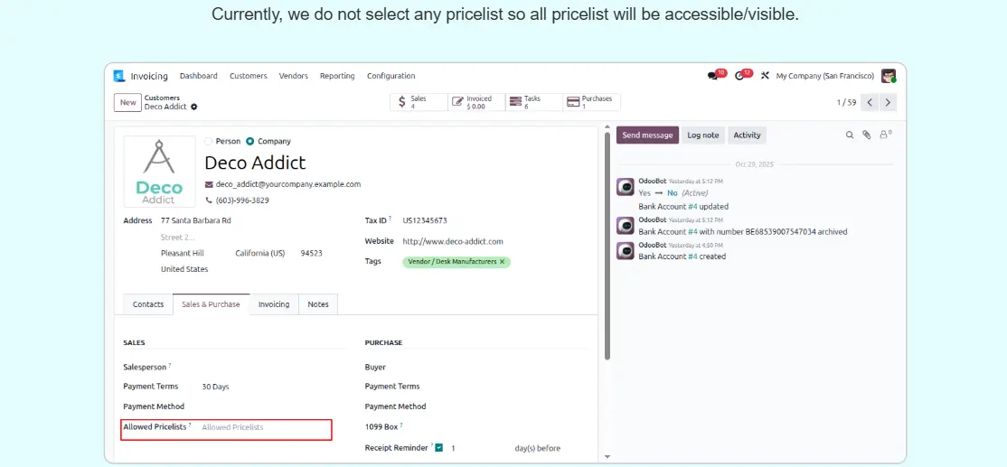Search messages with the magnifier icon
Viewport: 1007px width, 467px height.
click(850, 135)
